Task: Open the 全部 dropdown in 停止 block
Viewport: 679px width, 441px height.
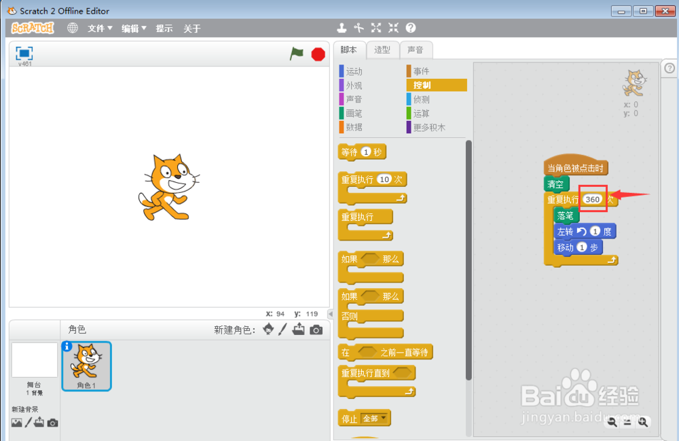Action: click(x=375, y=419)
